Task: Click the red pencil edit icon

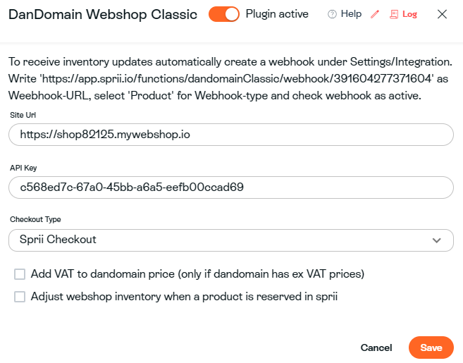Action: tap(375, 14)
